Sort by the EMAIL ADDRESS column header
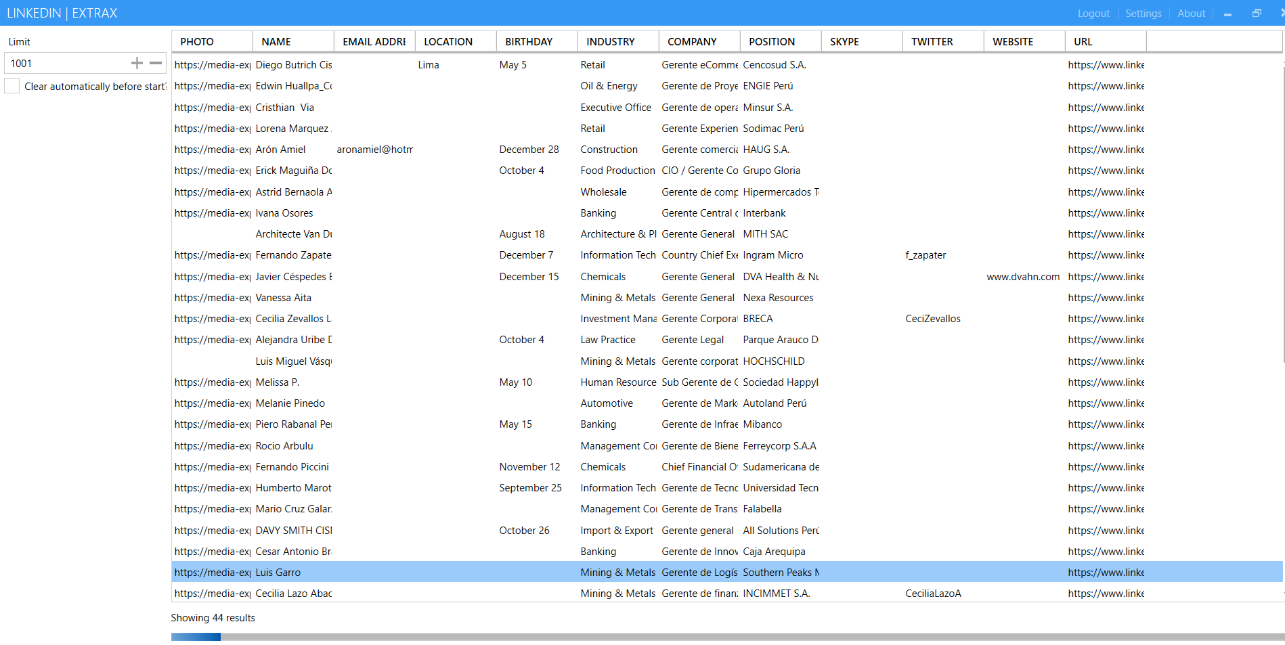Screen dimensions: 1285x645 coord(374,41)
